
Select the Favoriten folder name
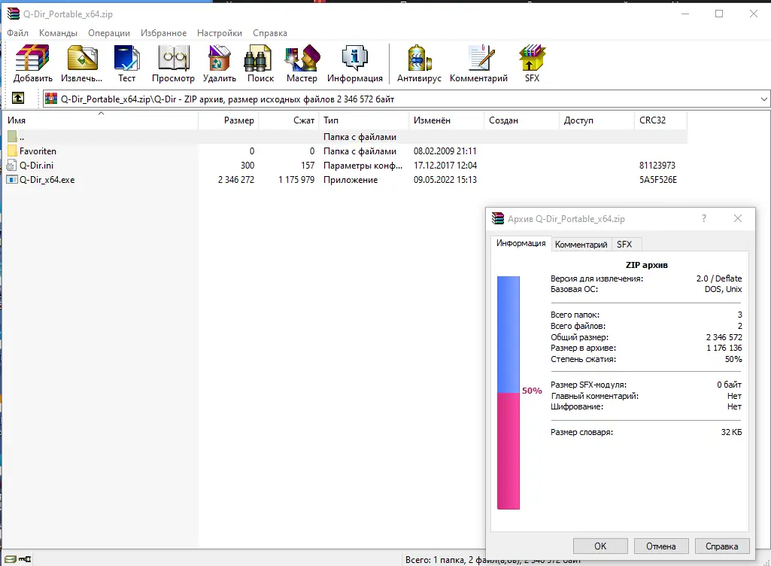pyautogui.click(x=38, y=151)
